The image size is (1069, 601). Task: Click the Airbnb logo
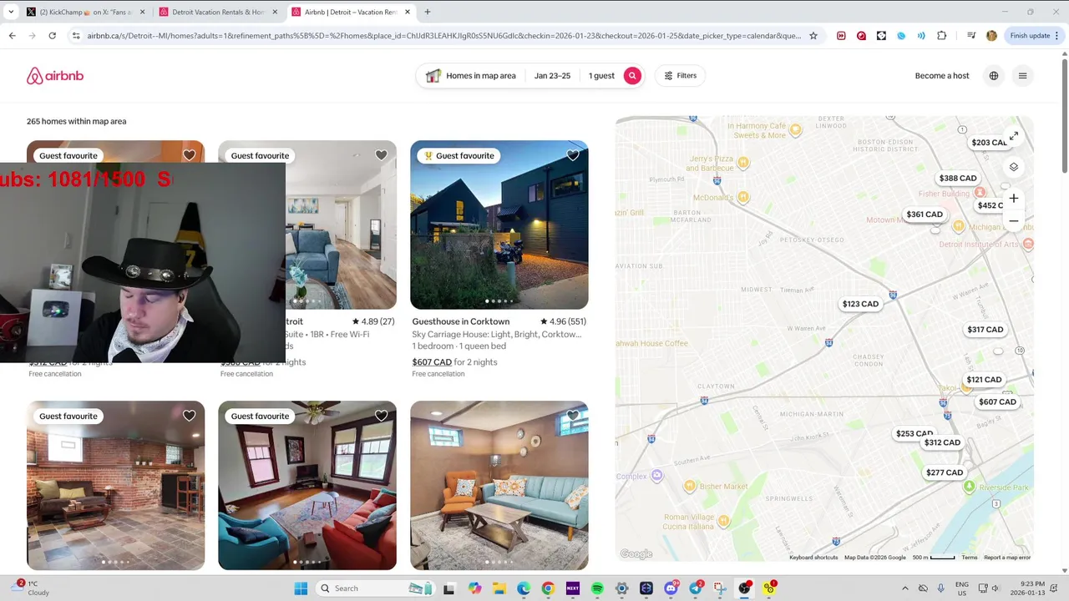click(55, 76)
